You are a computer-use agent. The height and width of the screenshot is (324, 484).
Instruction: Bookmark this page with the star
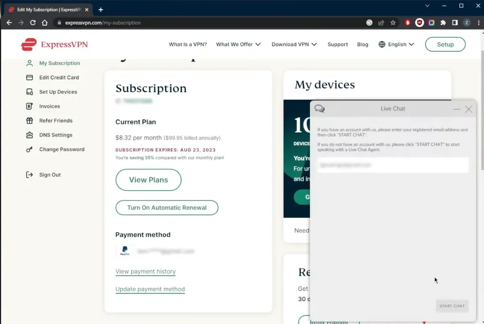click(393, 23)
